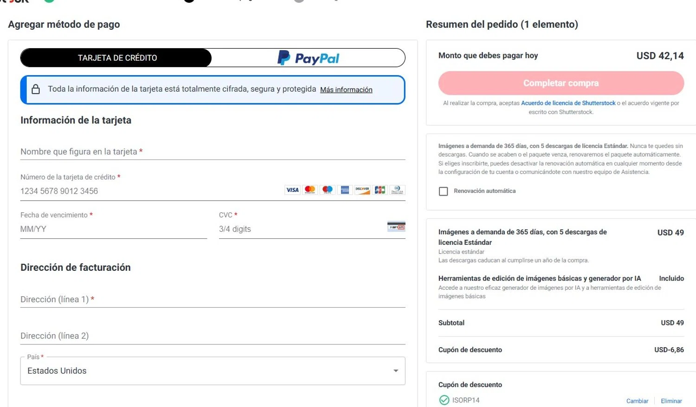
Task: Click Eliminar to remove coupon ISORP14
Action: coord(671,401)
